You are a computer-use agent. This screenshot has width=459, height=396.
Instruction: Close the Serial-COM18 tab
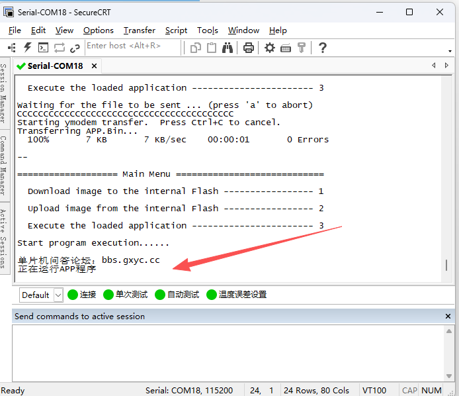[95, 66]
